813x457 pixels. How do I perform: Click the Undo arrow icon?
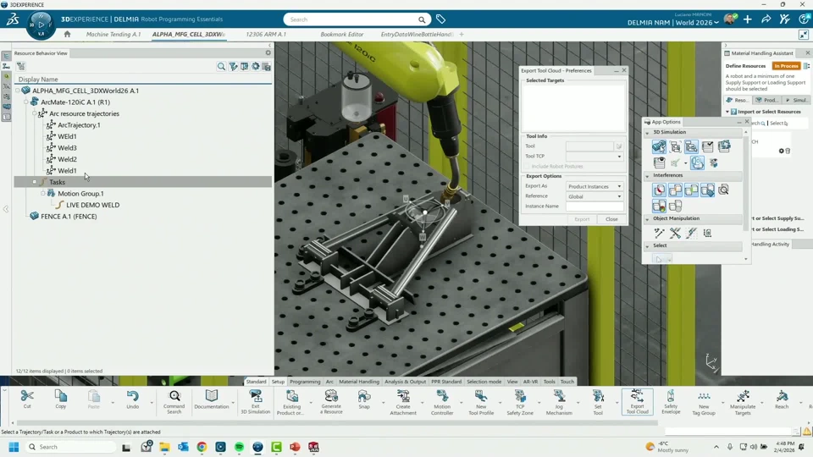pyautogui.click(x=133, y=397)
